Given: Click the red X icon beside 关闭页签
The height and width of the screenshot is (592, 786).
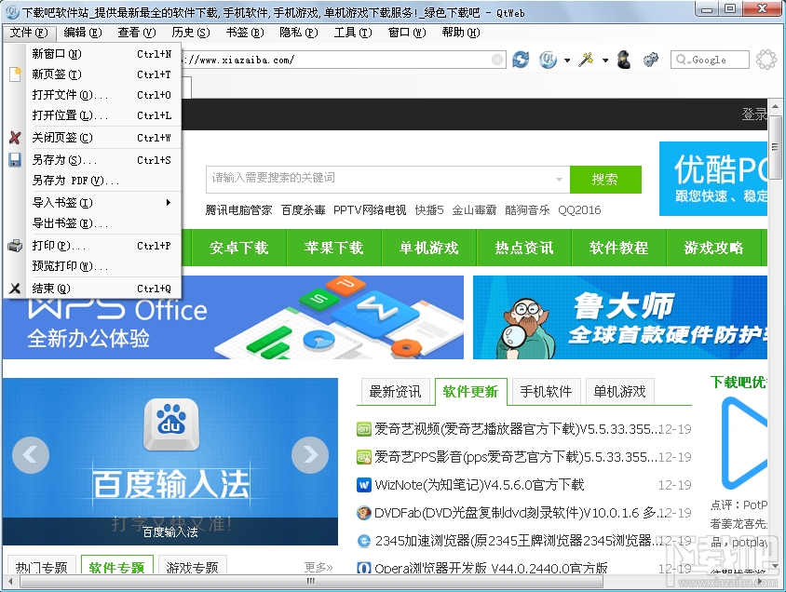Looking at the screenshot, I should pyautogui.click(x=13, y=138).
